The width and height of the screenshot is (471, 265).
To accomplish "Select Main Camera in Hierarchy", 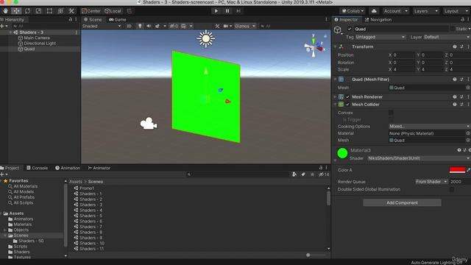I will (37, 38).
